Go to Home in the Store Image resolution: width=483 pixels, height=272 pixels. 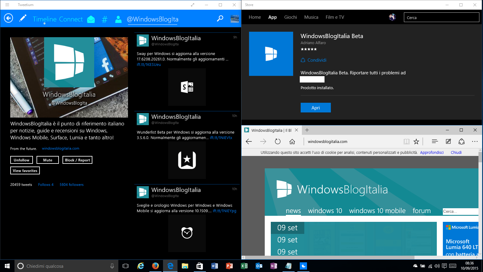pyautogui.click(x=255, y=17)
